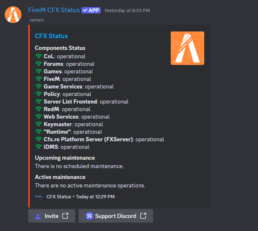Click the FiveM CFX Status bot avatar
258x231 pixels.
pos(13,15)
